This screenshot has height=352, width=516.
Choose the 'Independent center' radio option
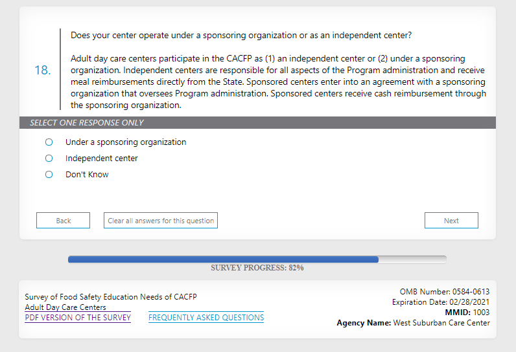(x=49, y=159)
